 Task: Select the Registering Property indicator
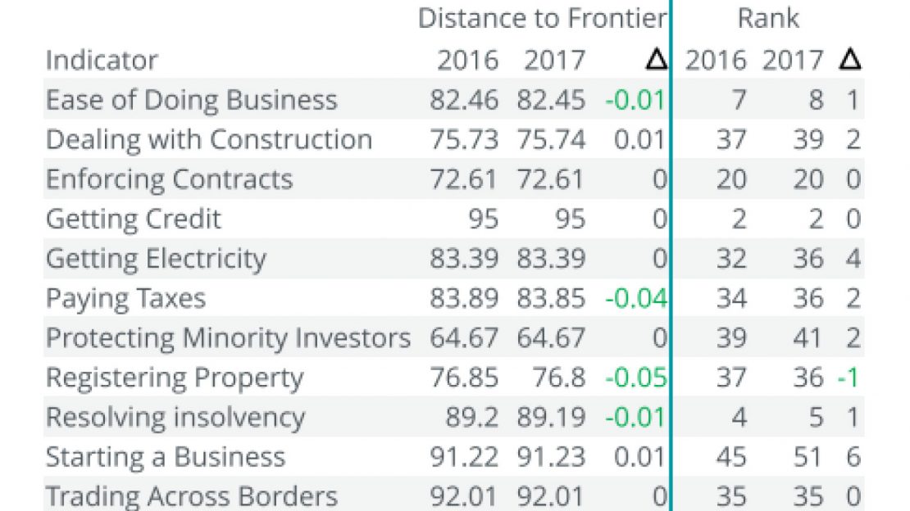pyautogui.click(x=175, y=378)
